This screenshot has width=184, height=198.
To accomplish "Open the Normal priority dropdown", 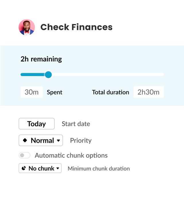I will [41, 140].
